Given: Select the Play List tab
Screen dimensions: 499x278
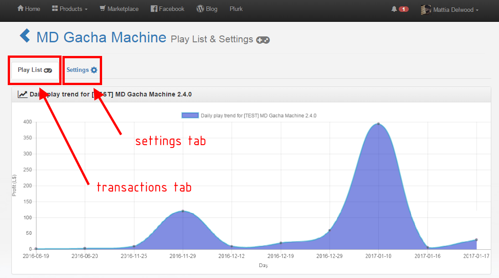Looking at the screenshot, I should pyautogui.click(x=34, y=69).
